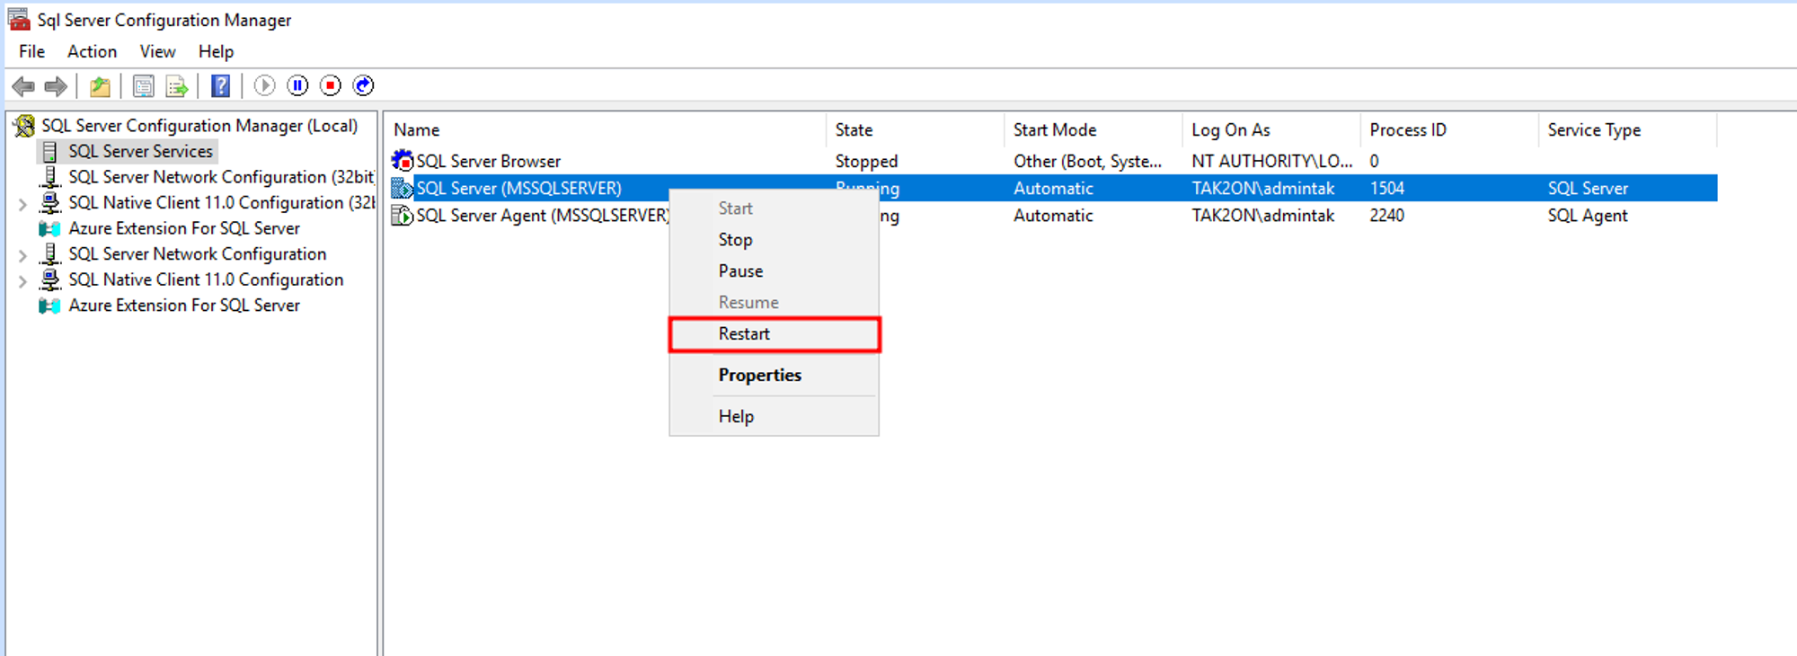The image size is (1797, 656).
Task: Choose Restart from the context menu
Action: 775,334
